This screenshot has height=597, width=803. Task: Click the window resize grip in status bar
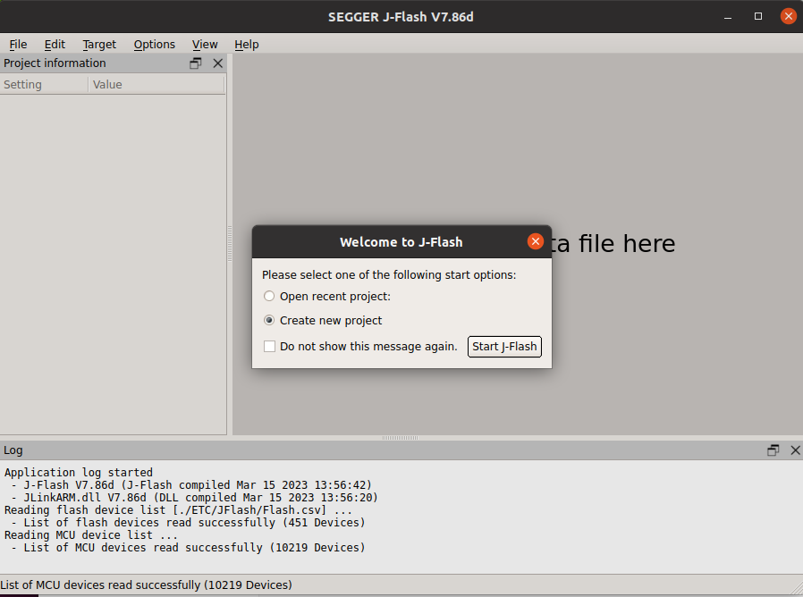[x=798, y=588]
